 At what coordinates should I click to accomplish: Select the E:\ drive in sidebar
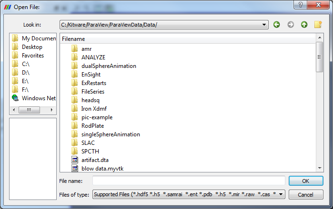[x=25, y=81]
